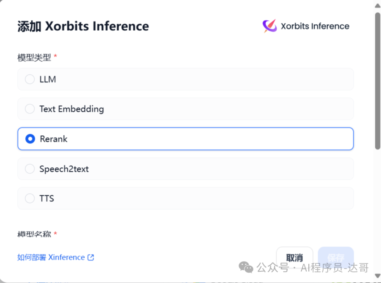Select the LLM radio button

(30, 79)
